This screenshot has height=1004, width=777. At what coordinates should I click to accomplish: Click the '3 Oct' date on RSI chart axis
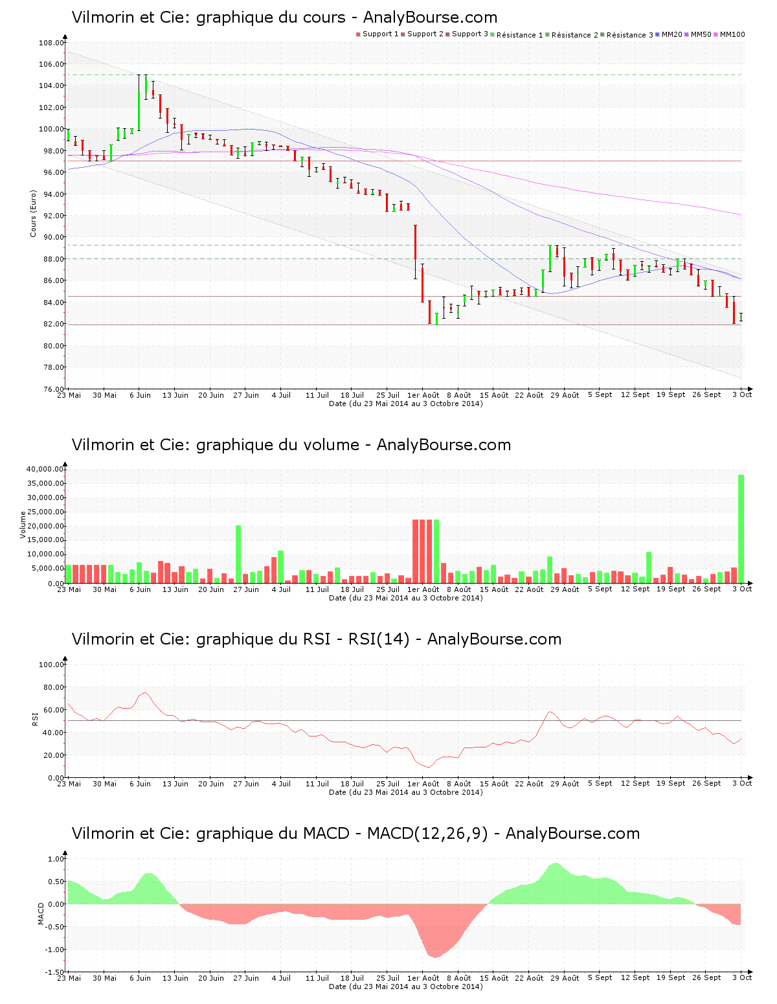coord(742,784)
